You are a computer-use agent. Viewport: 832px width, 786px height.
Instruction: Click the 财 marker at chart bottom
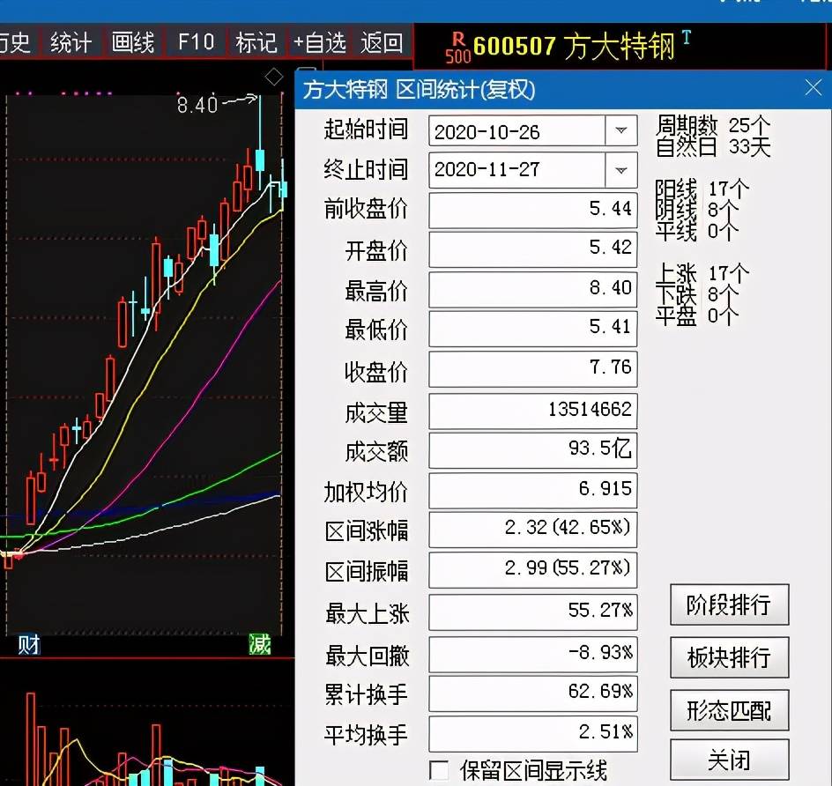coord(27,645)
